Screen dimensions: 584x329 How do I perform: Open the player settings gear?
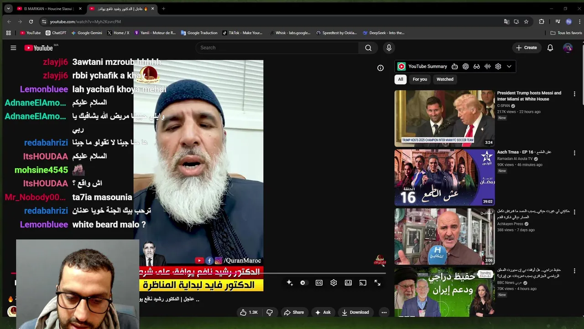pos(334,283)
